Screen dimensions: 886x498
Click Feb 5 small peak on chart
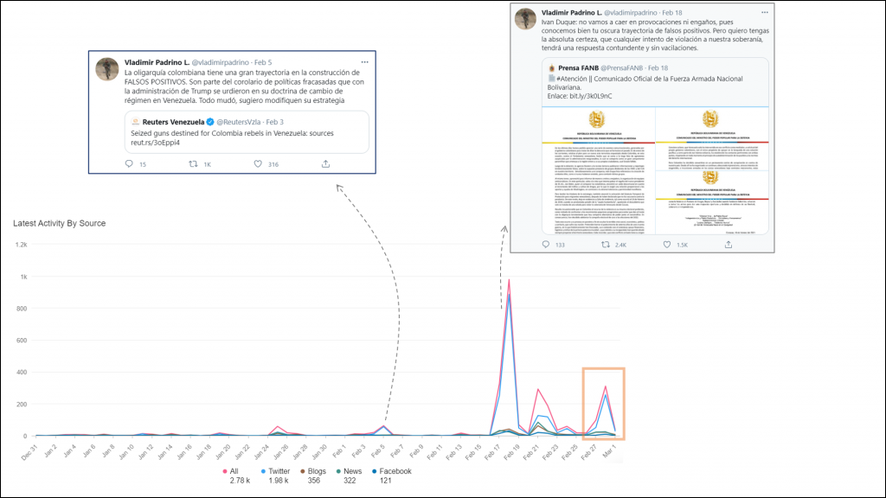pos(384,426)
